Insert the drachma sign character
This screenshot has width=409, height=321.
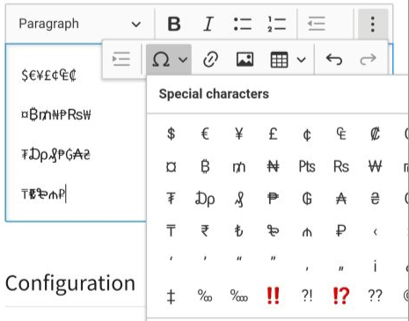click(x=205, y=199)
